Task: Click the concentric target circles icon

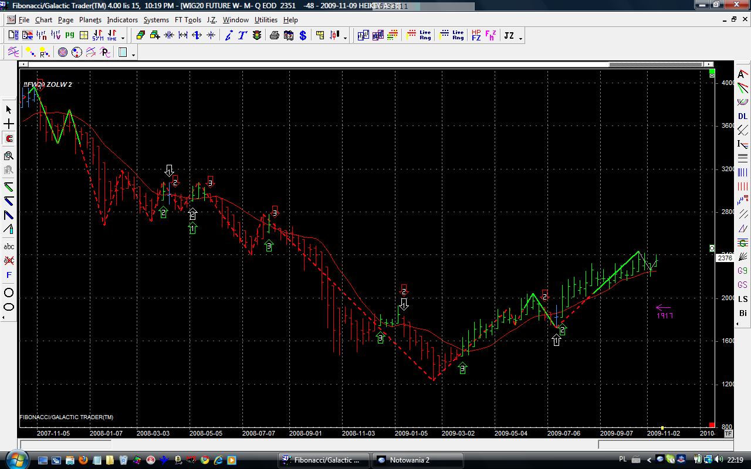Action: point(63,53)
